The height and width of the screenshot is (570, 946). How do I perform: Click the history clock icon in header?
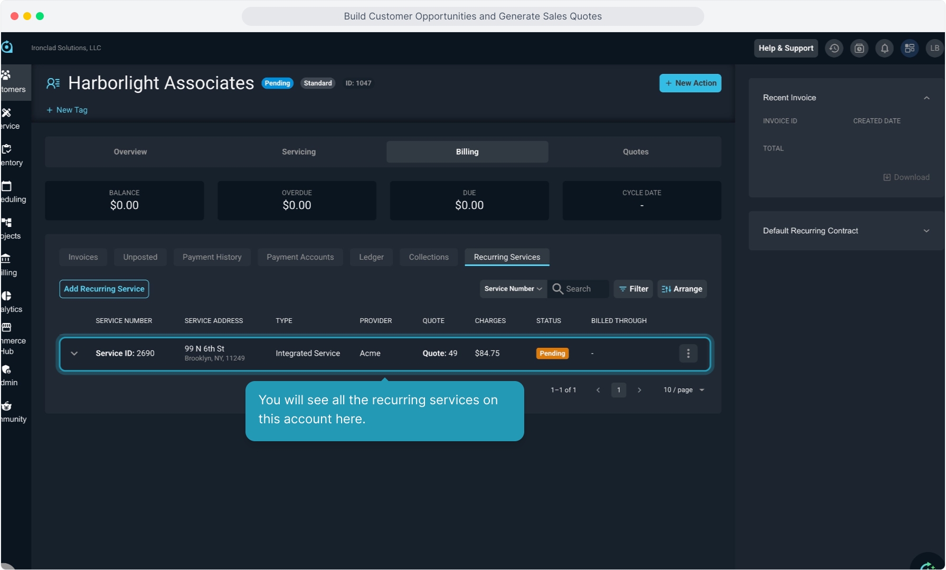(834, 48)
